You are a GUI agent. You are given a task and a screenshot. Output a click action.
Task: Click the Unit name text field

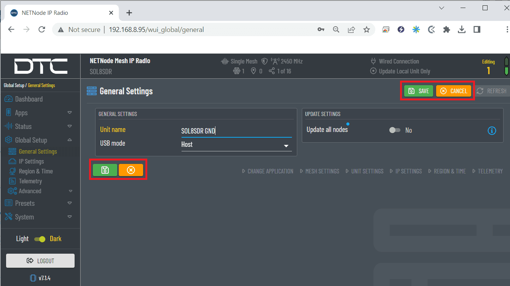tap(236, 131)
